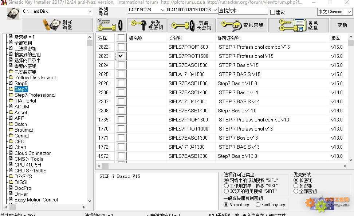Click the find key (查找密钥) button
Screen dimensions: 354x216
242,25
